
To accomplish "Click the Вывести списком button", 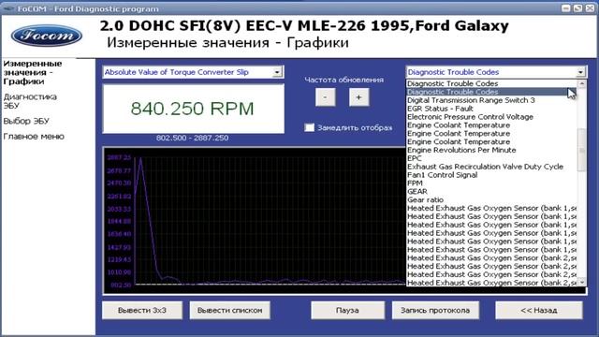I will pyautogui.click(x=230, y=310).
